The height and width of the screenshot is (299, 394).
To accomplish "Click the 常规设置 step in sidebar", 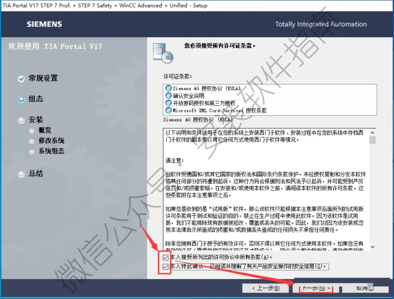I will pyautogui.click(x=43, y=78).
